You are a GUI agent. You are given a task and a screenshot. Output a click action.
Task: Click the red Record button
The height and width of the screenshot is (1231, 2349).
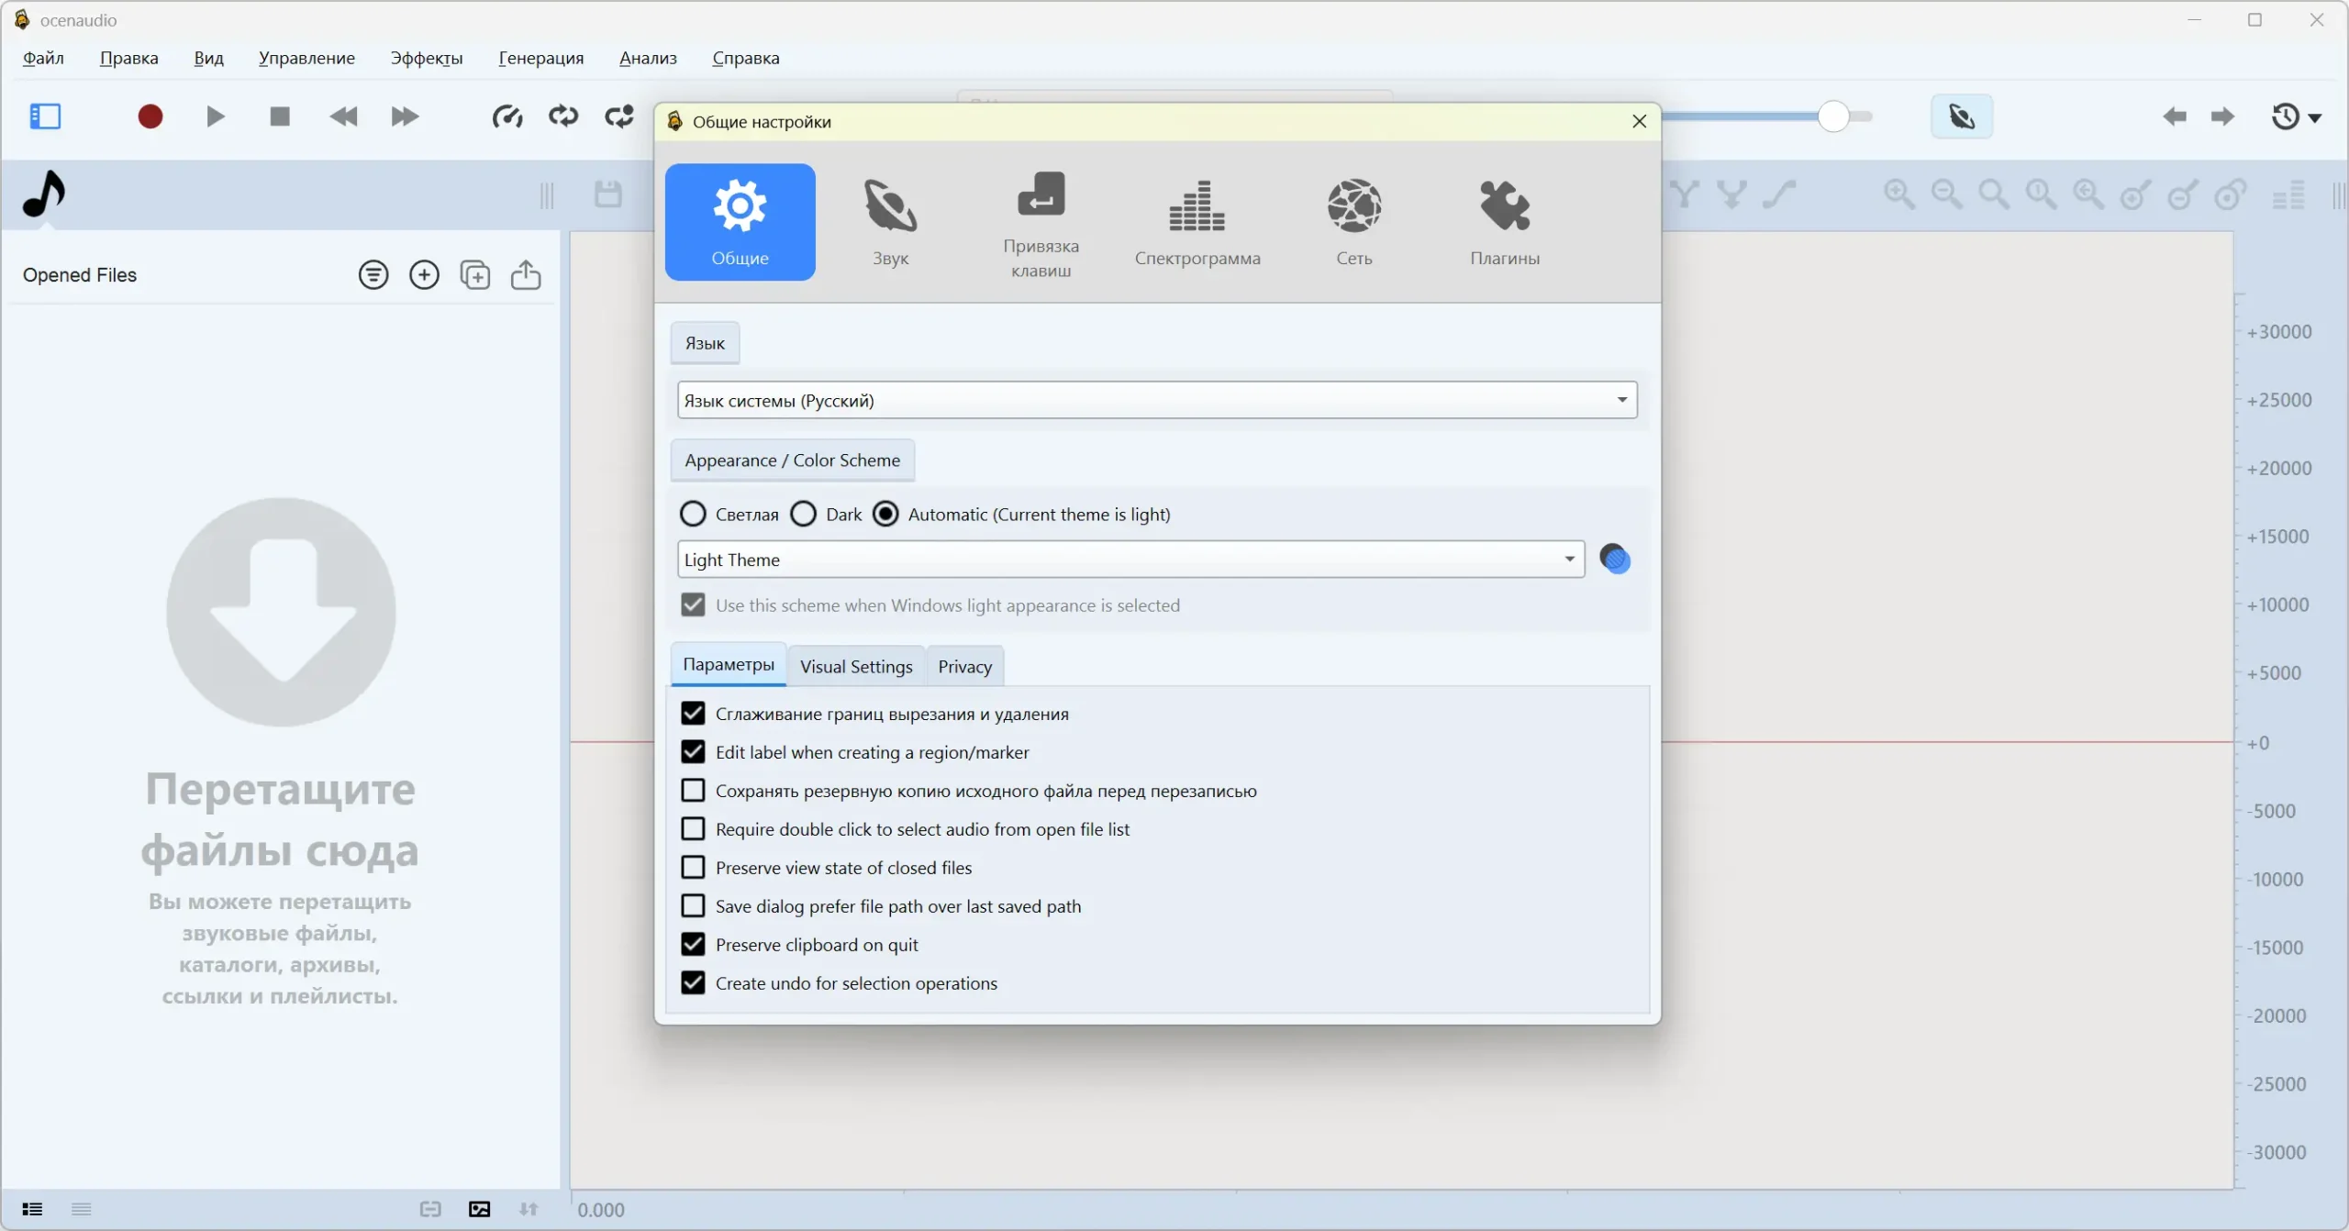[x=150, y=116]
